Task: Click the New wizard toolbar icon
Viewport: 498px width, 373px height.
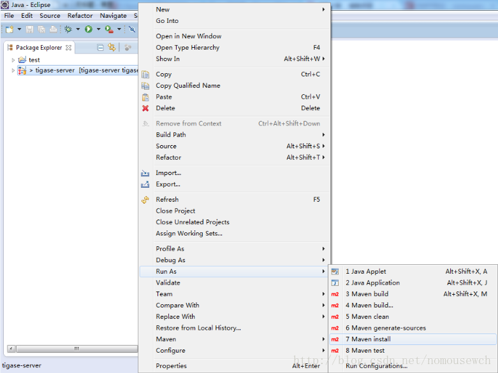Action: pyautogui.click(x=10, y=29)
